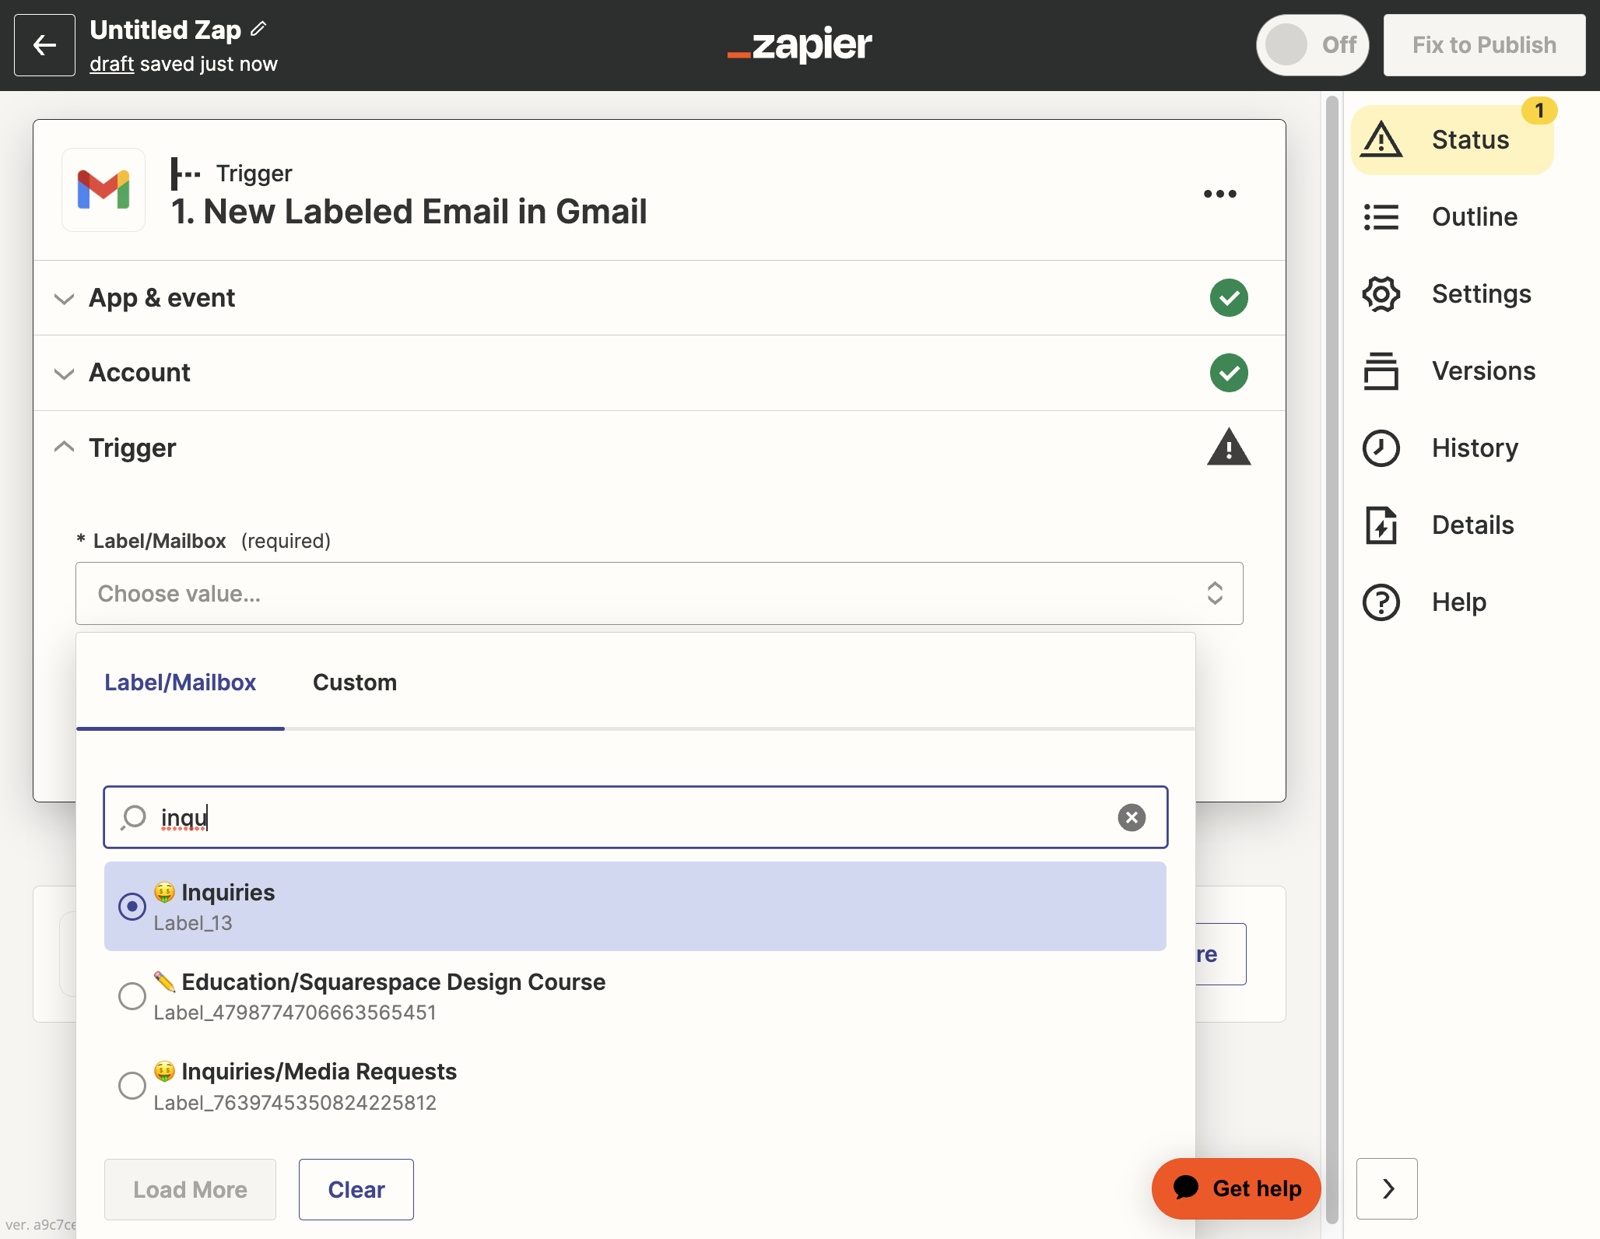Open the Settings gear icon
The width and height of the screenshot is (1600, 1239).
(x=1381, y=294)
